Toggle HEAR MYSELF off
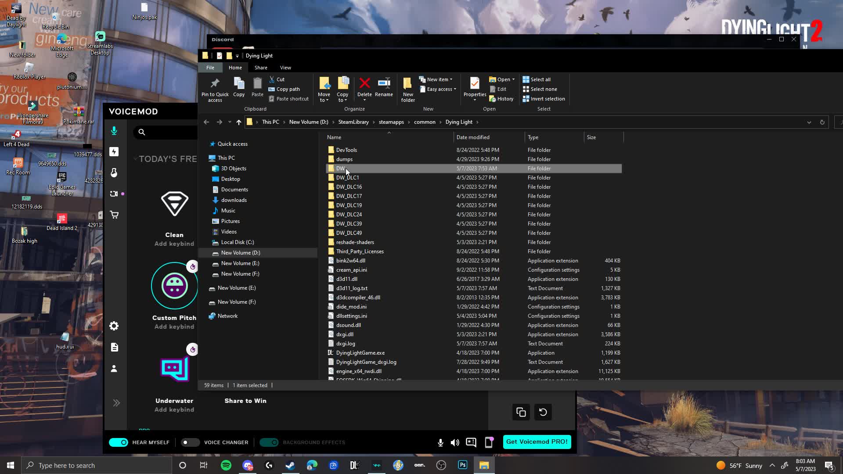The image size is (843, 474). (x=118, y=442)
